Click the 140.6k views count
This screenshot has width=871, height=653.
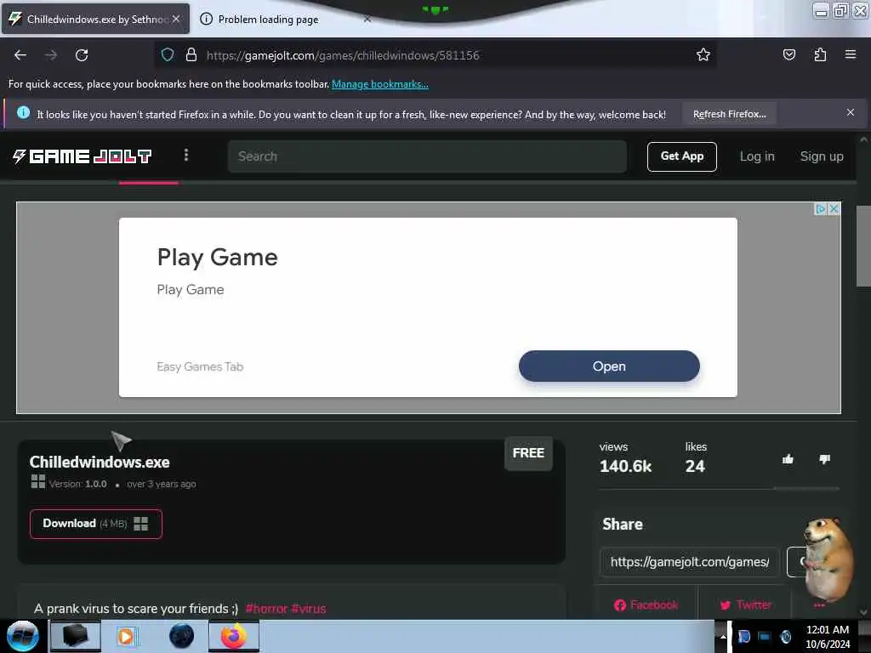[x=625, y=467]
